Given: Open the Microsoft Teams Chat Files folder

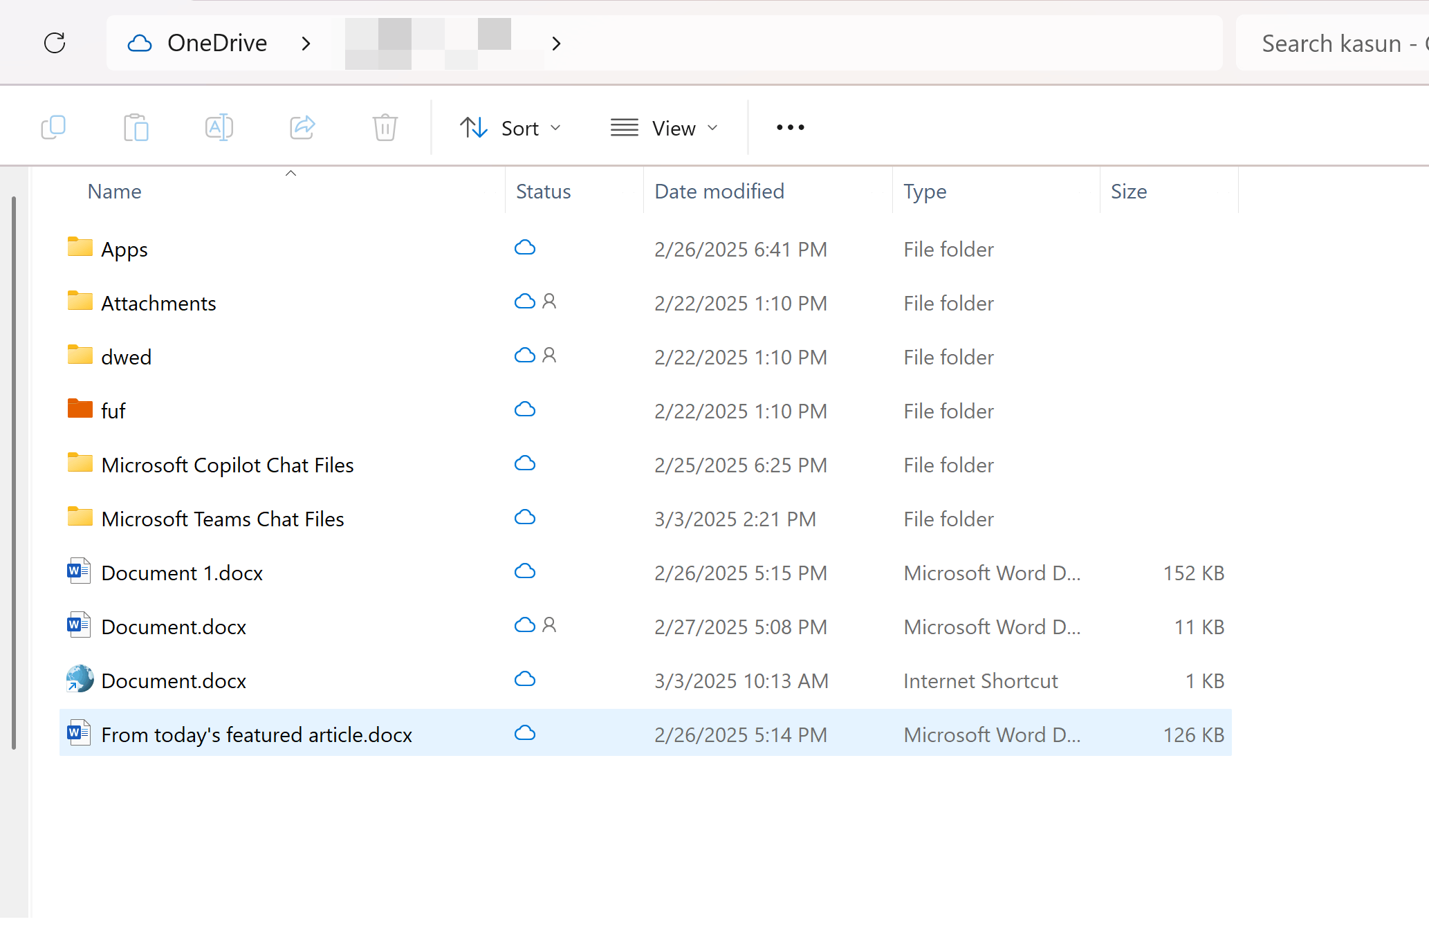Looking at the screenshot, I should tap(223, 518).
